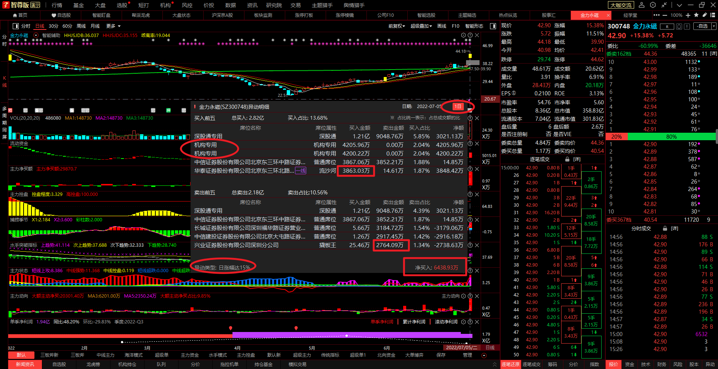Screen dimensions: 718x369
Task: Open the dropdown arrow next to -自选
Action: click(714, 26)
